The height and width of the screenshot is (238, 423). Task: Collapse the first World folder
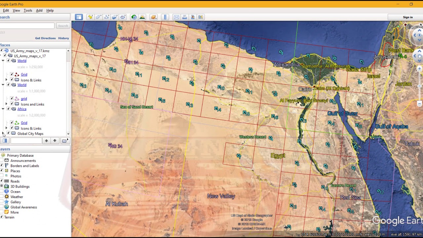point(3,61)
